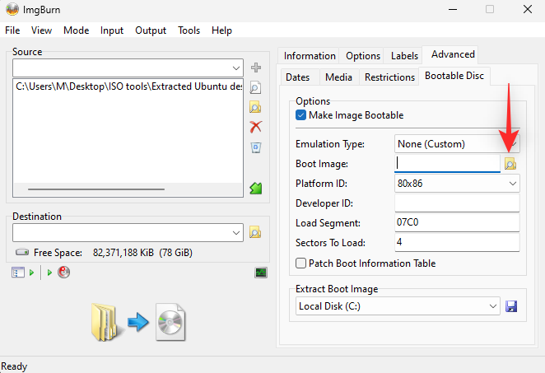545x373 pixels.
Task: Open the Output menu
Action: click(x=151, y=30)
